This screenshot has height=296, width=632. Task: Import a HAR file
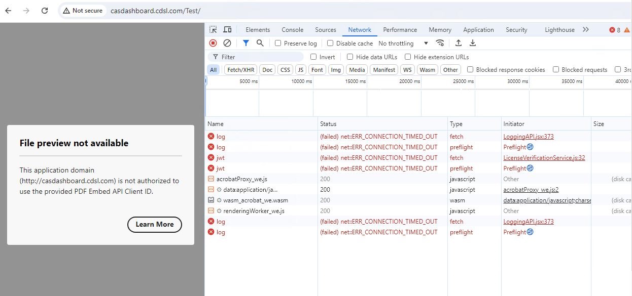click(459, 43)
